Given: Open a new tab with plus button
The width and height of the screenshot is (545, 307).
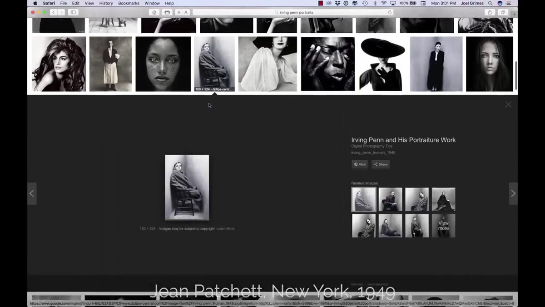Looking at the screenshot, I should point(514,14).
